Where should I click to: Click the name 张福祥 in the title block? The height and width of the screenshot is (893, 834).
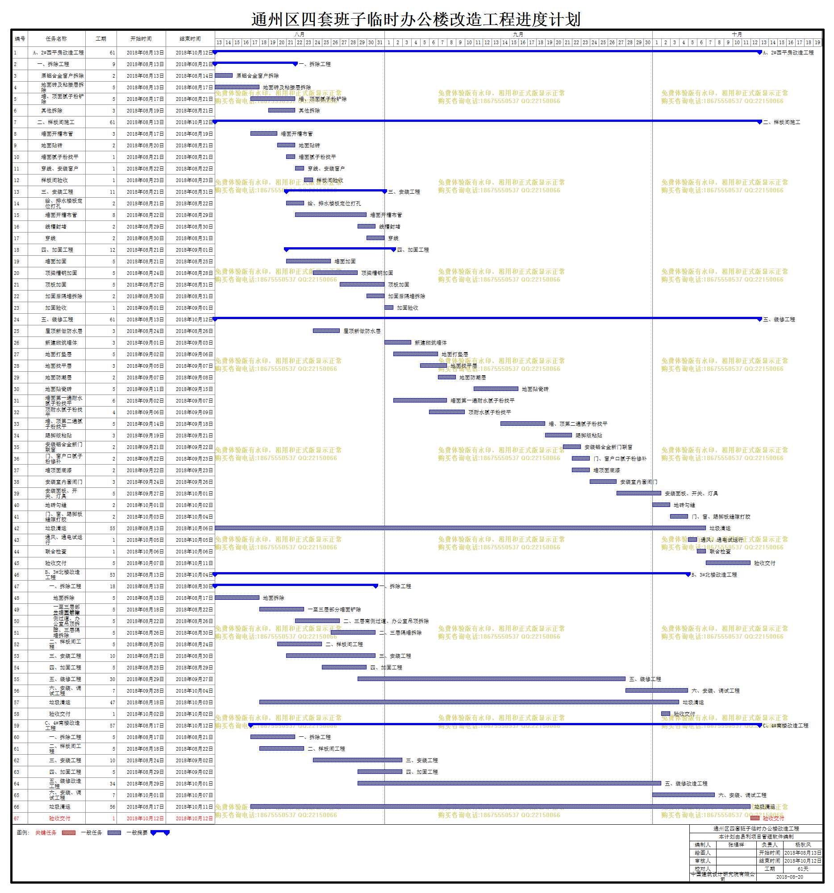736,844
